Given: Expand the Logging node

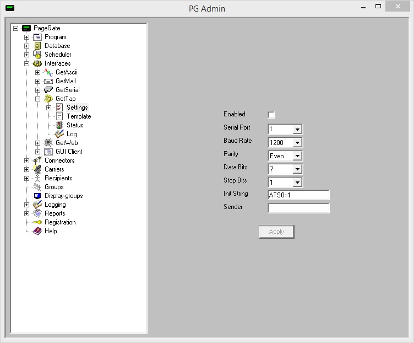Looking at the screenshot, I should pos(26,205).
